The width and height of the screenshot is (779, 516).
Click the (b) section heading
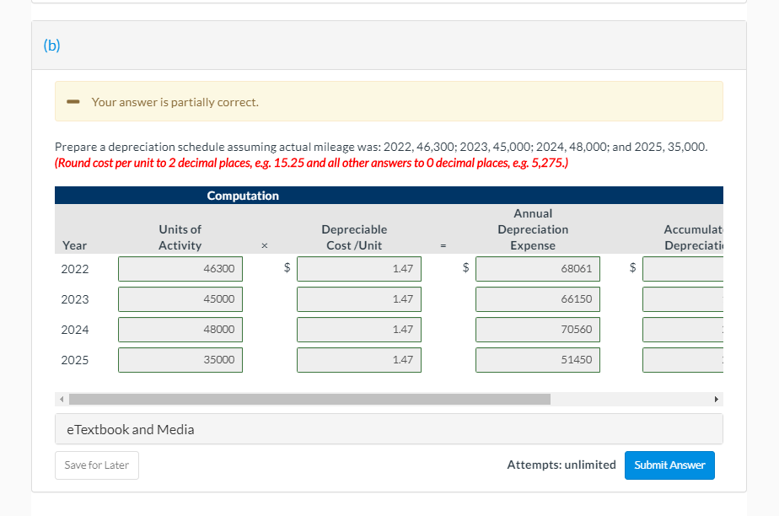tap(51, 46)
